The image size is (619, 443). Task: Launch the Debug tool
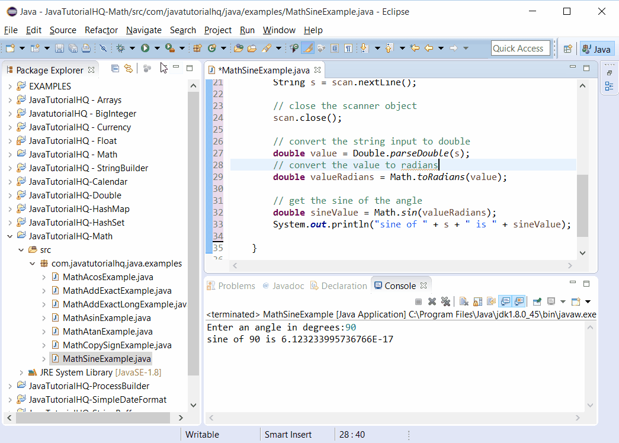click(120, 48)
